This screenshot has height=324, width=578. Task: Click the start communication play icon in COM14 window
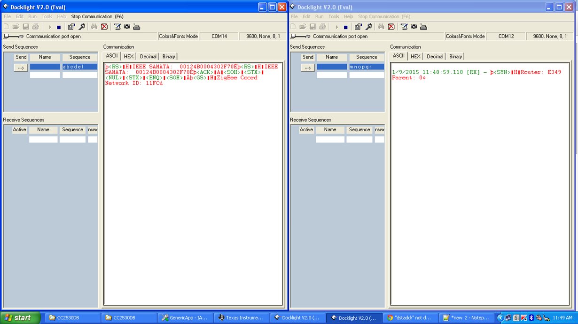click(x=50, y=27)
